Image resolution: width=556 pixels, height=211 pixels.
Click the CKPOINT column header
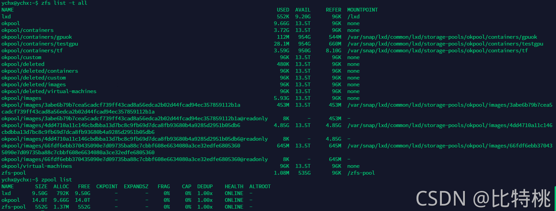[x=107, y=187]
